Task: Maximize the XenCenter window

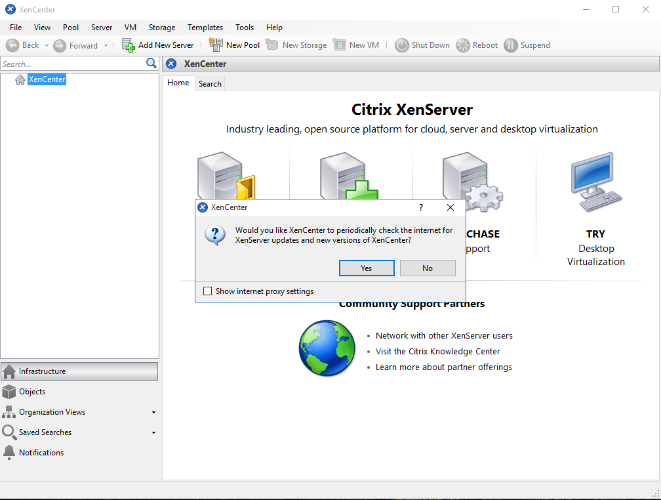Action: point(616,9)
